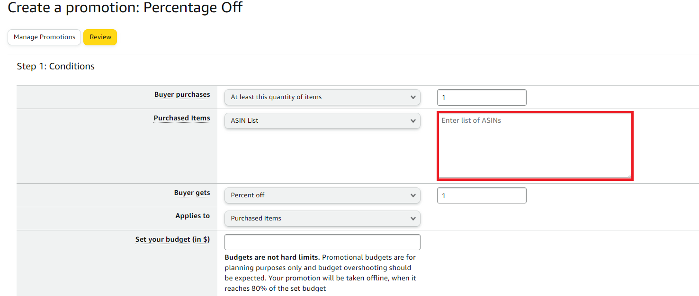Click the chevron arrow on ASIN List dropdown

click(413, 121)
